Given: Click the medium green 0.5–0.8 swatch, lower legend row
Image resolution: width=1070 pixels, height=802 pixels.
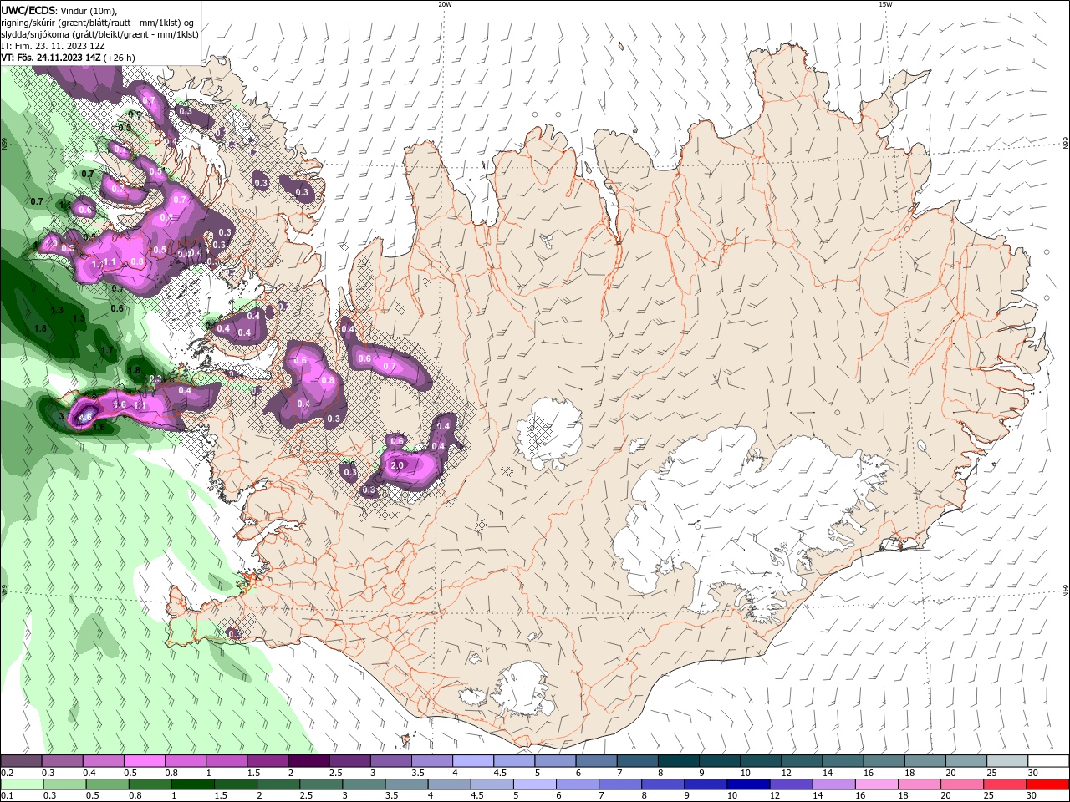Looking at the screenshot, I should 107,784.
